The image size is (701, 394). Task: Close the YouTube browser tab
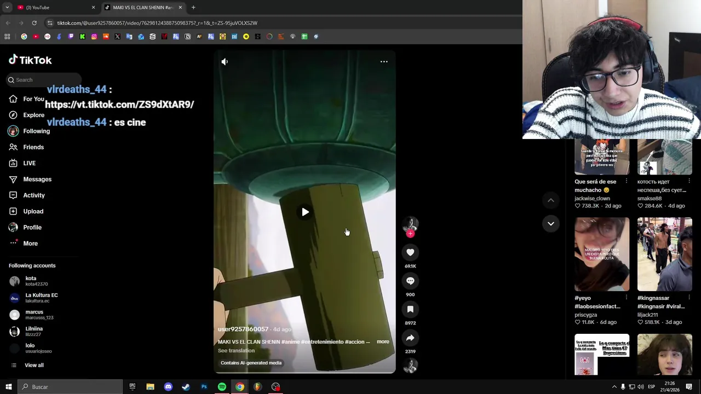coord(93,7)
